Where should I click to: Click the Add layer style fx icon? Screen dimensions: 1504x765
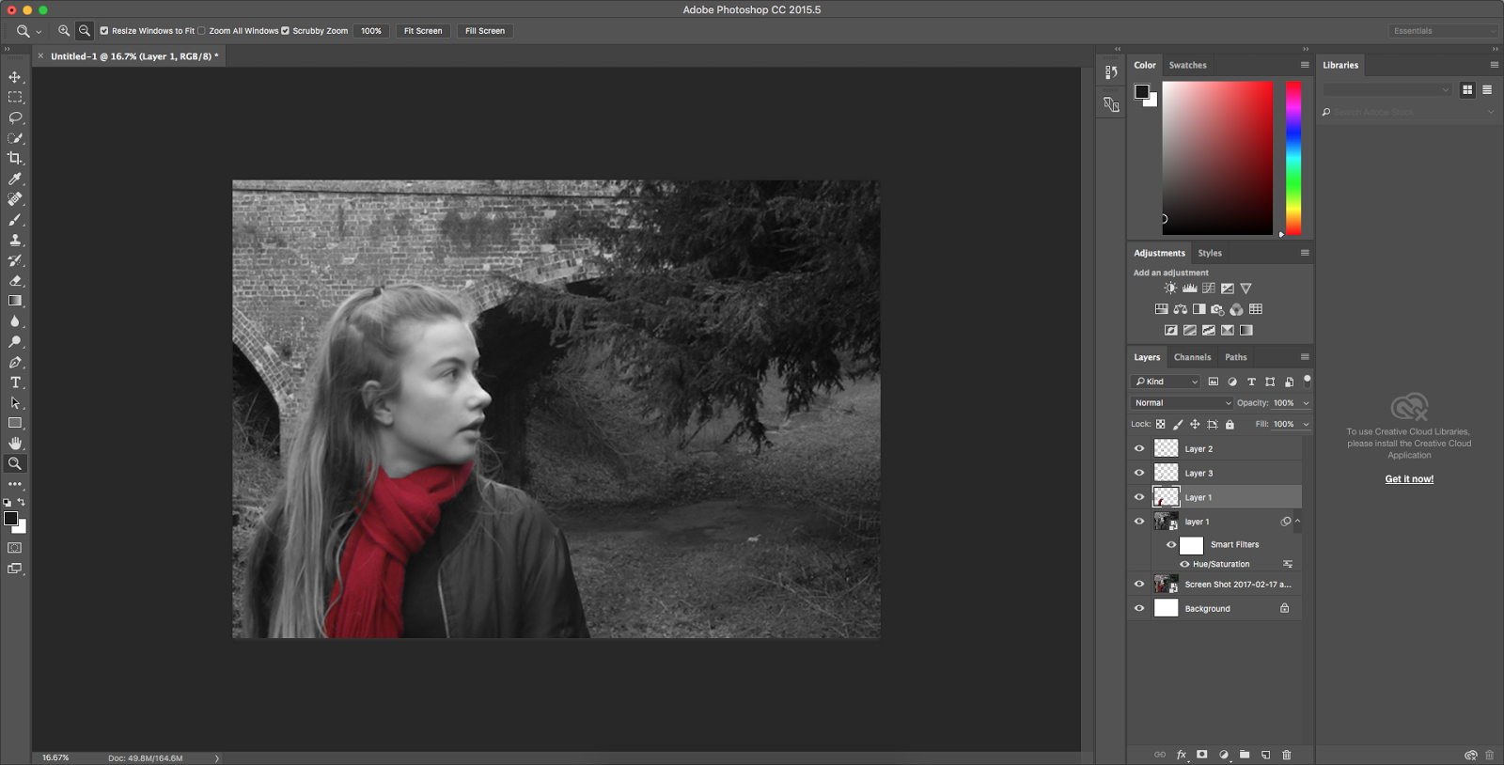(1182, 755)
